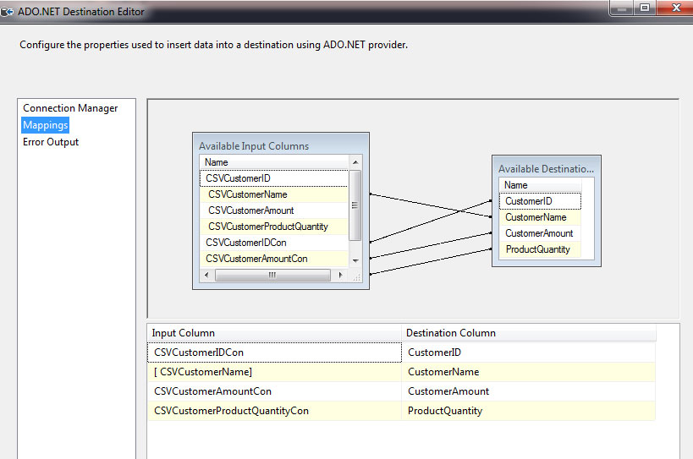Select CSVCustomerAmount in Available Input Columns

coord(274,210)
